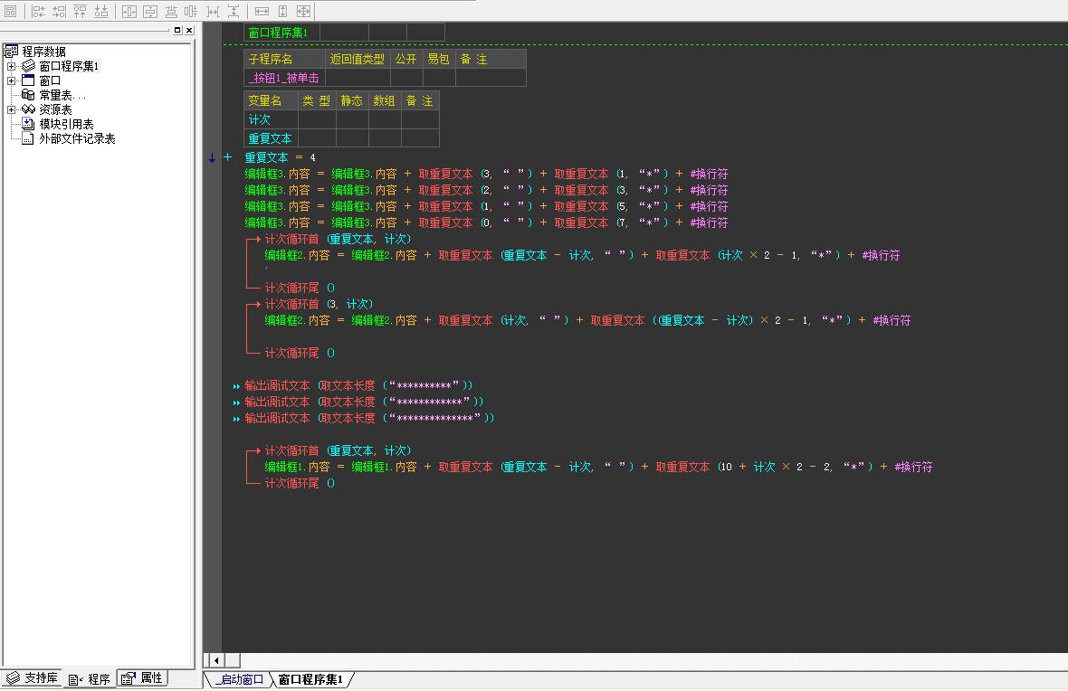
Task: Click the center vertically icon
Action: 150,11
